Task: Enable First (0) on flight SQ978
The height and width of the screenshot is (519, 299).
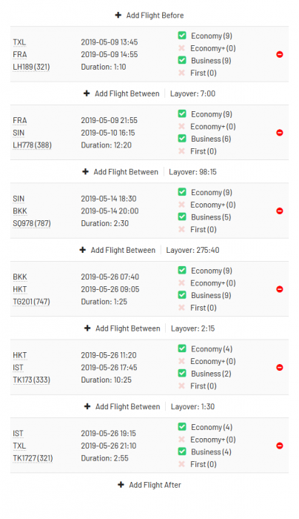Action: point(181,229)
